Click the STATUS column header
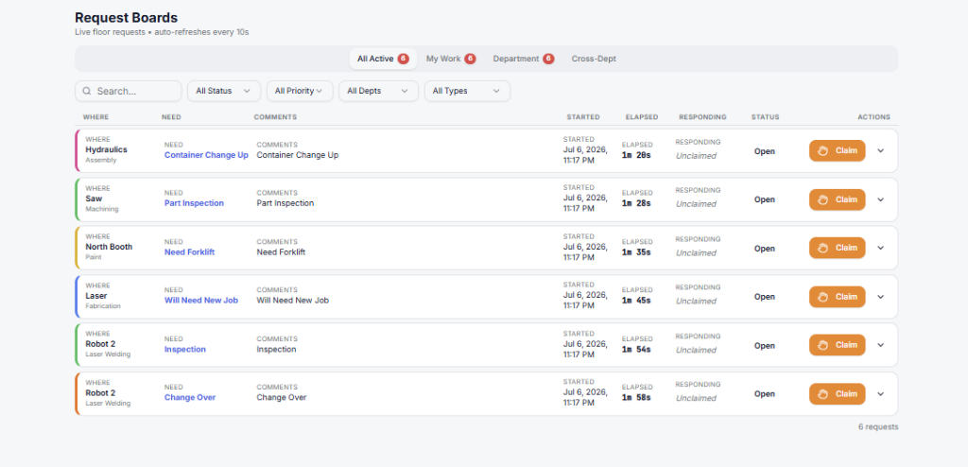Image resolution: width=968 pixels, height=467 pixels. click(766, 117)
